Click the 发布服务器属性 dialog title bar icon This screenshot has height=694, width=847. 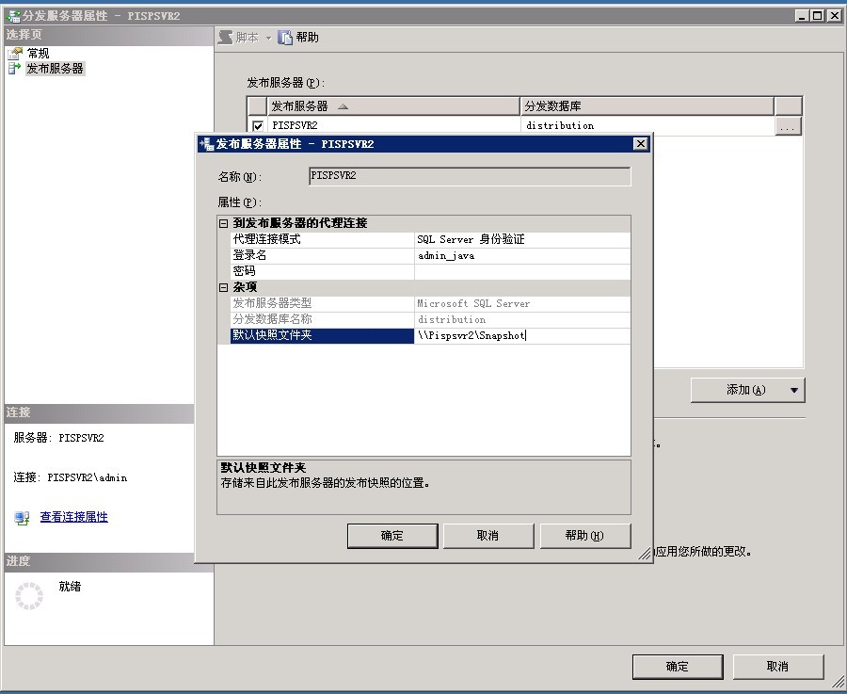205,143
